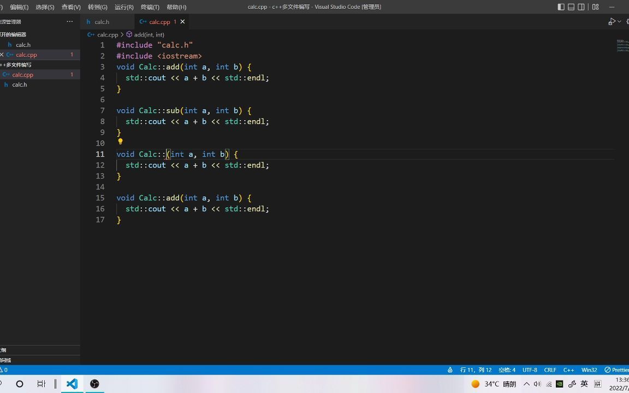Click OBS Studio taskbar icon

(x=94, y=384)
